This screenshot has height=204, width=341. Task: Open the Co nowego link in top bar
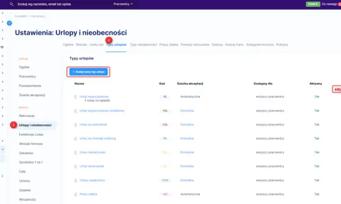coord(329,4)
